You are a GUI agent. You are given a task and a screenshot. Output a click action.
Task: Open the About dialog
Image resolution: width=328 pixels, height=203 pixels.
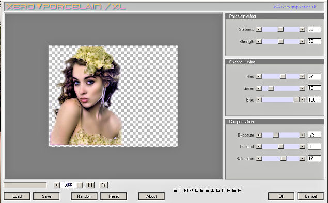point(151,196)
